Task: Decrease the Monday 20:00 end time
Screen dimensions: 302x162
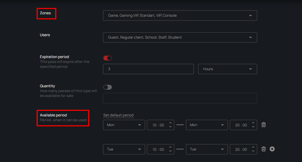Action: pos(253,127)
